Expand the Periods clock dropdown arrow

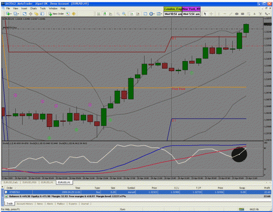click(x=154, y=14)
